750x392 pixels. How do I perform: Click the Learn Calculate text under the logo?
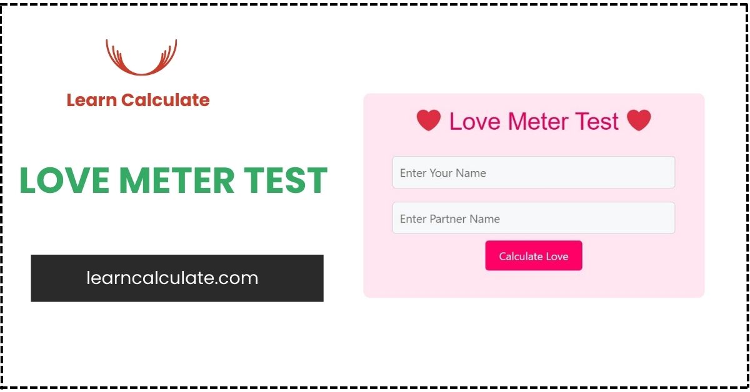coord(139,100)
